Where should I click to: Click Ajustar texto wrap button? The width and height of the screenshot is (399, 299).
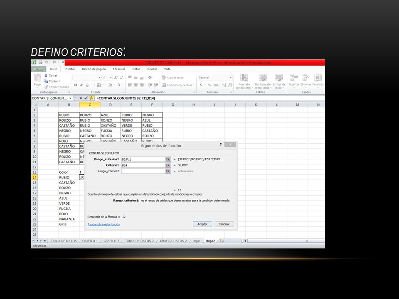coord(172,78)
